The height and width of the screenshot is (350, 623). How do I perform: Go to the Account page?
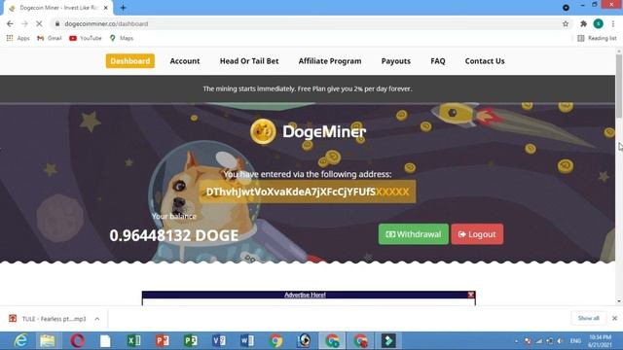(x=185, y=61)
